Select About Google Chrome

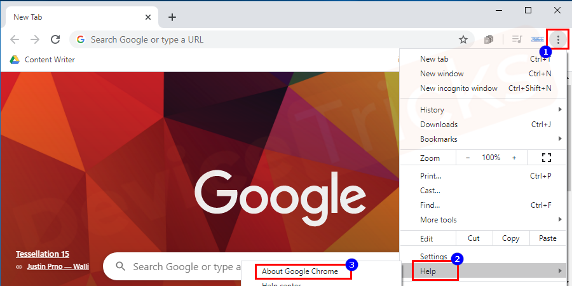point(300,271)
